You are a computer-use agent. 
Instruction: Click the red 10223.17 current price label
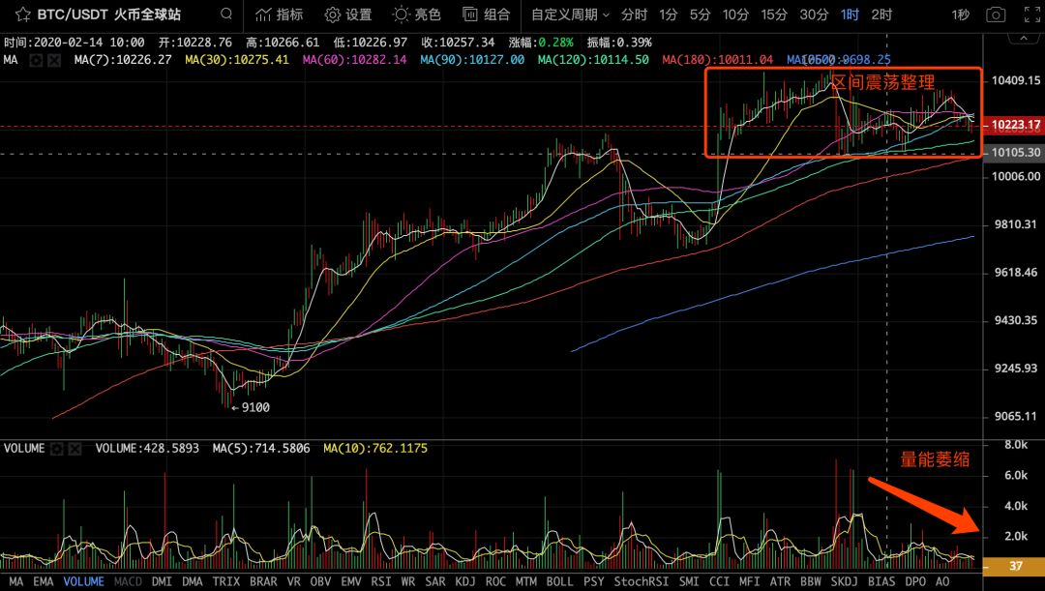[1014, 125]
